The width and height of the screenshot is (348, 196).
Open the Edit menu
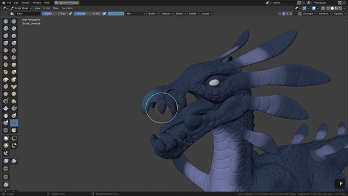click(x=16, y=3)
